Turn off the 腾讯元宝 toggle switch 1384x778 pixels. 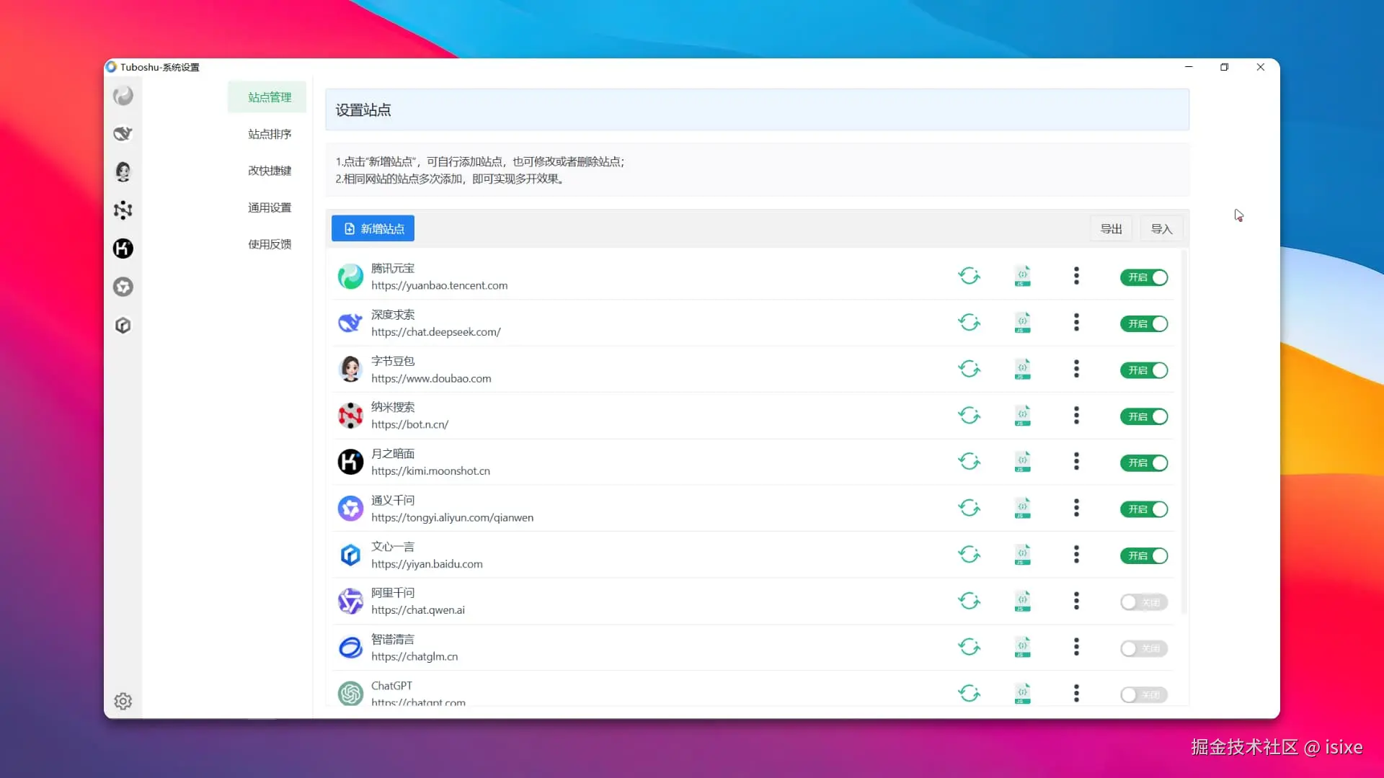[1144, 277]
